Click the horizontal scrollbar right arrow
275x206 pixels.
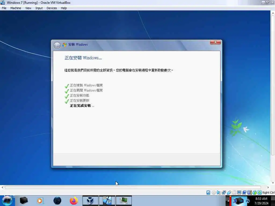click(x=268, y=187)
